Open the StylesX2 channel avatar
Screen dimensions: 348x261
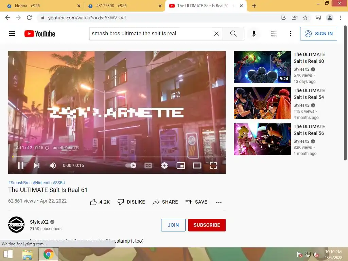point(16,225)
